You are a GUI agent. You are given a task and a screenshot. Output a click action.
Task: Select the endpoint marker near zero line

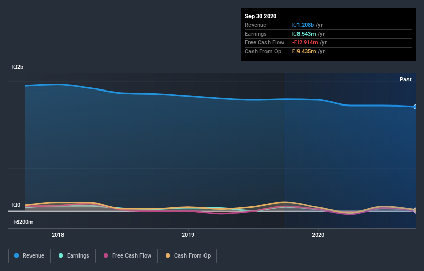point(415,210)
